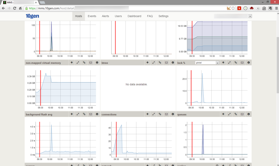This screenshot has width=279, height=166.
Task: Reload the page using the browser refresh button
Action: point(15,8)
